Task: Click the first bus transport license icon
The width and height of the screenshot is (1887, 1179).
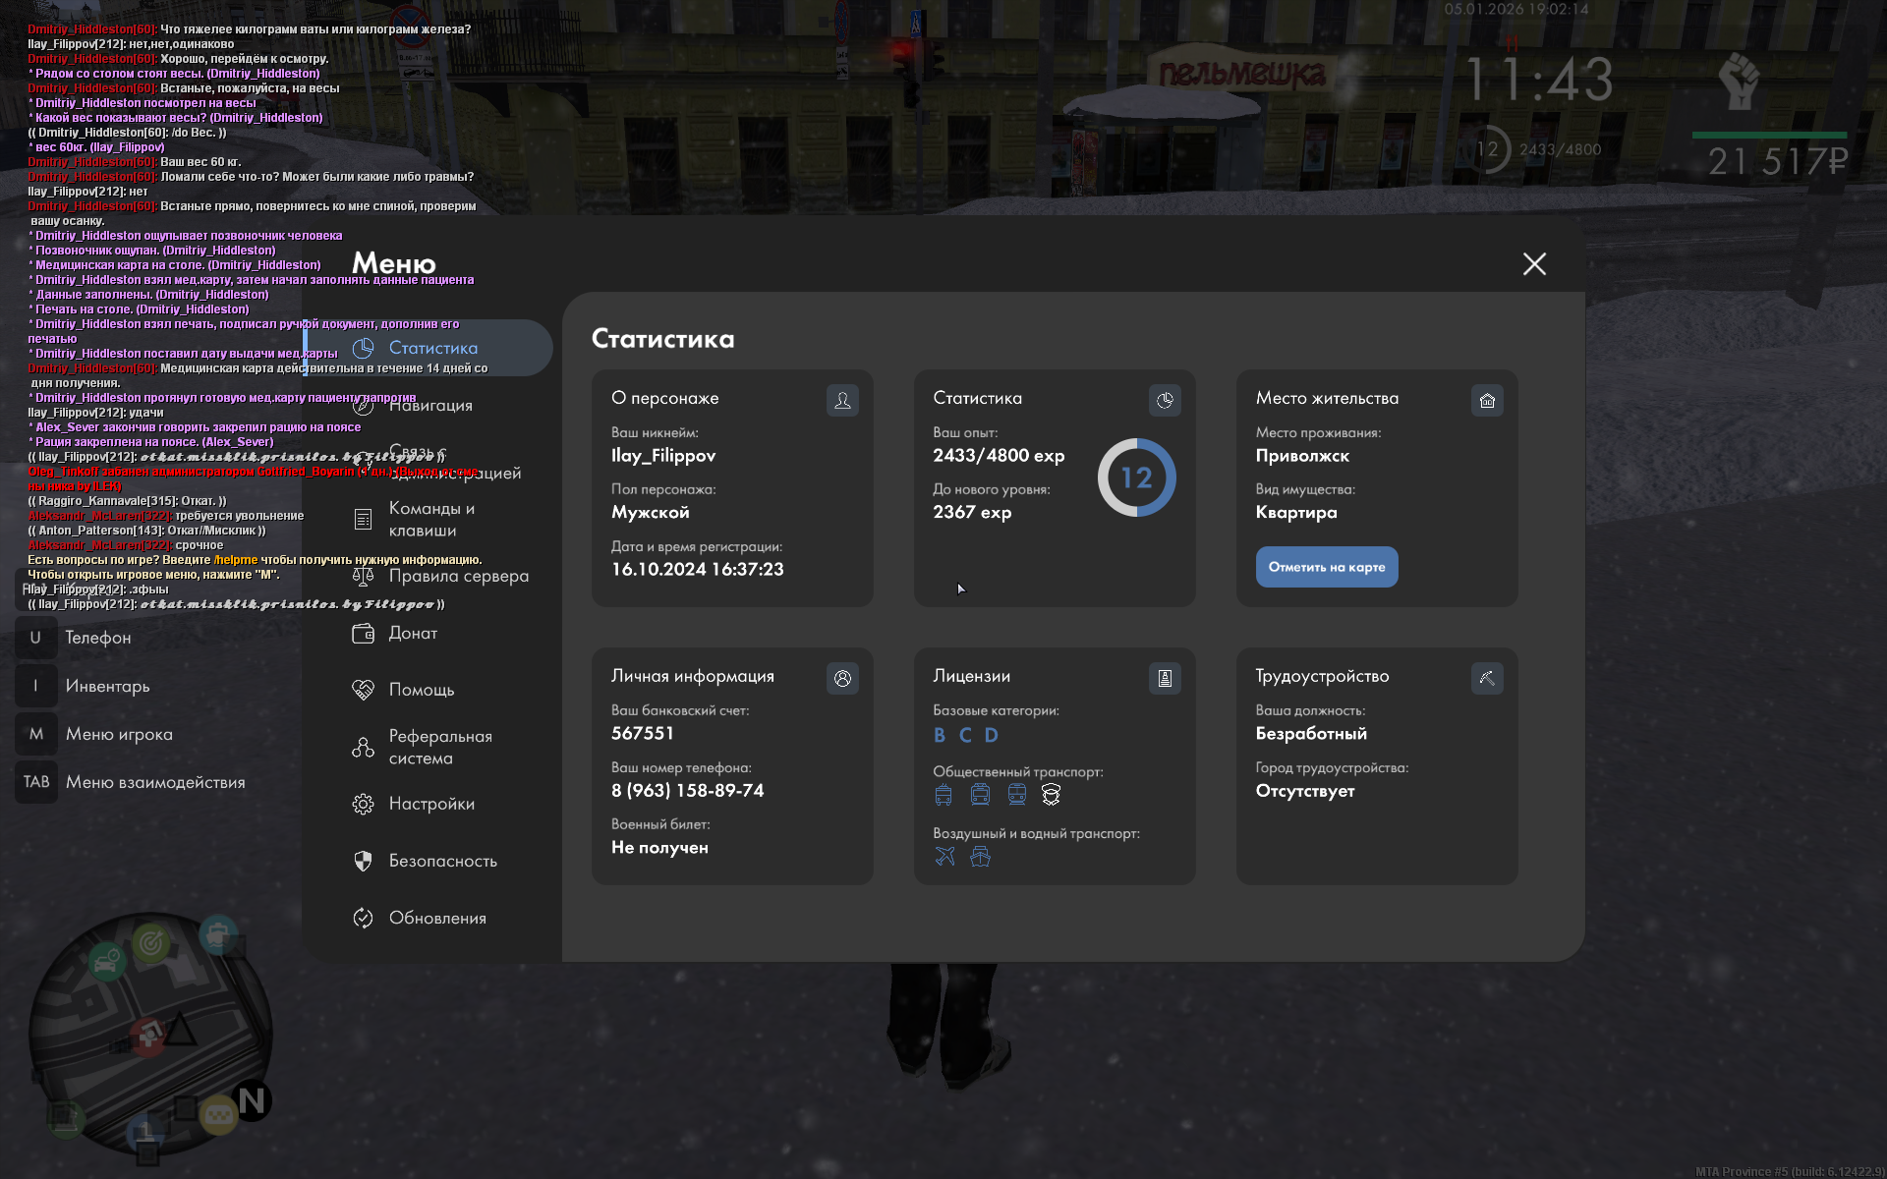Action: pos(943,795)
